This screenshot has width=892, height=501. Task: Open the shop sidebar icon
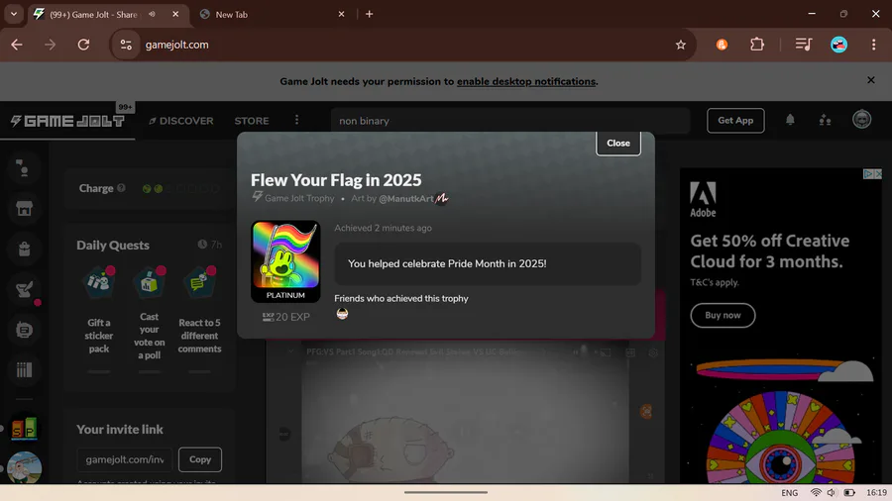[24, 209]
